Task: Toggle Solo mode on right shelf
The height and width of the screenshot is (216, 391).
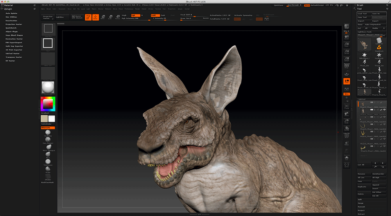Action: pyautogui.click(x=346, y=158)
